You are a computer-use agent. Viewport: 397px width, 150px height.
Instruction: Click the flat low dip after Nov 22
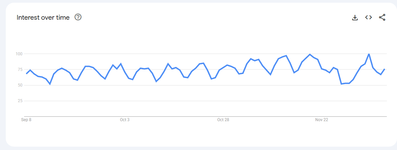tap(345, 83)
